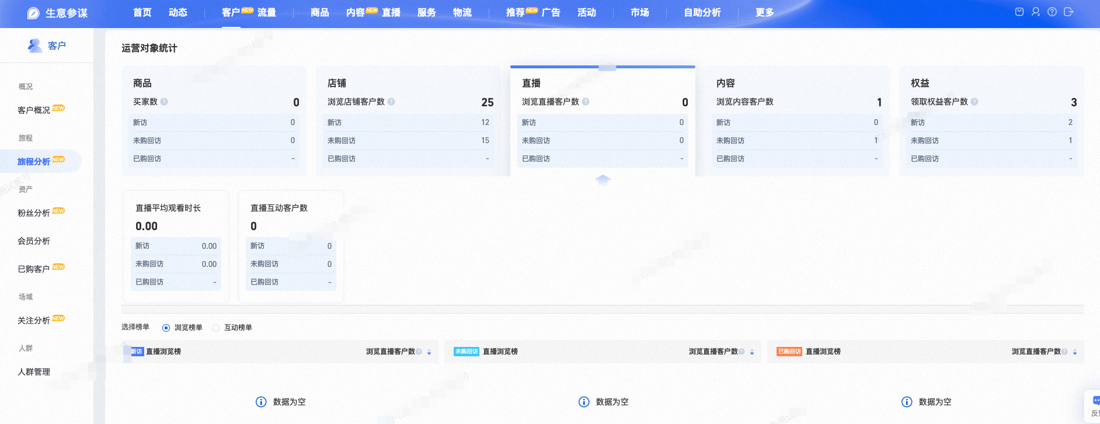The height and width of the screenshot is (424, 1100).
Task: Click the 生意参谋 compass logo icon
Action: click(33, 13)
